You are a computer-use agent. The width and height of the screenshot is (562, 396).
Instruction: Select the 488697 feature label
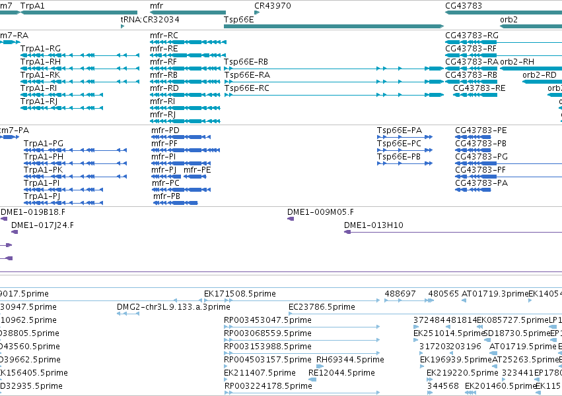click(400, 294)
